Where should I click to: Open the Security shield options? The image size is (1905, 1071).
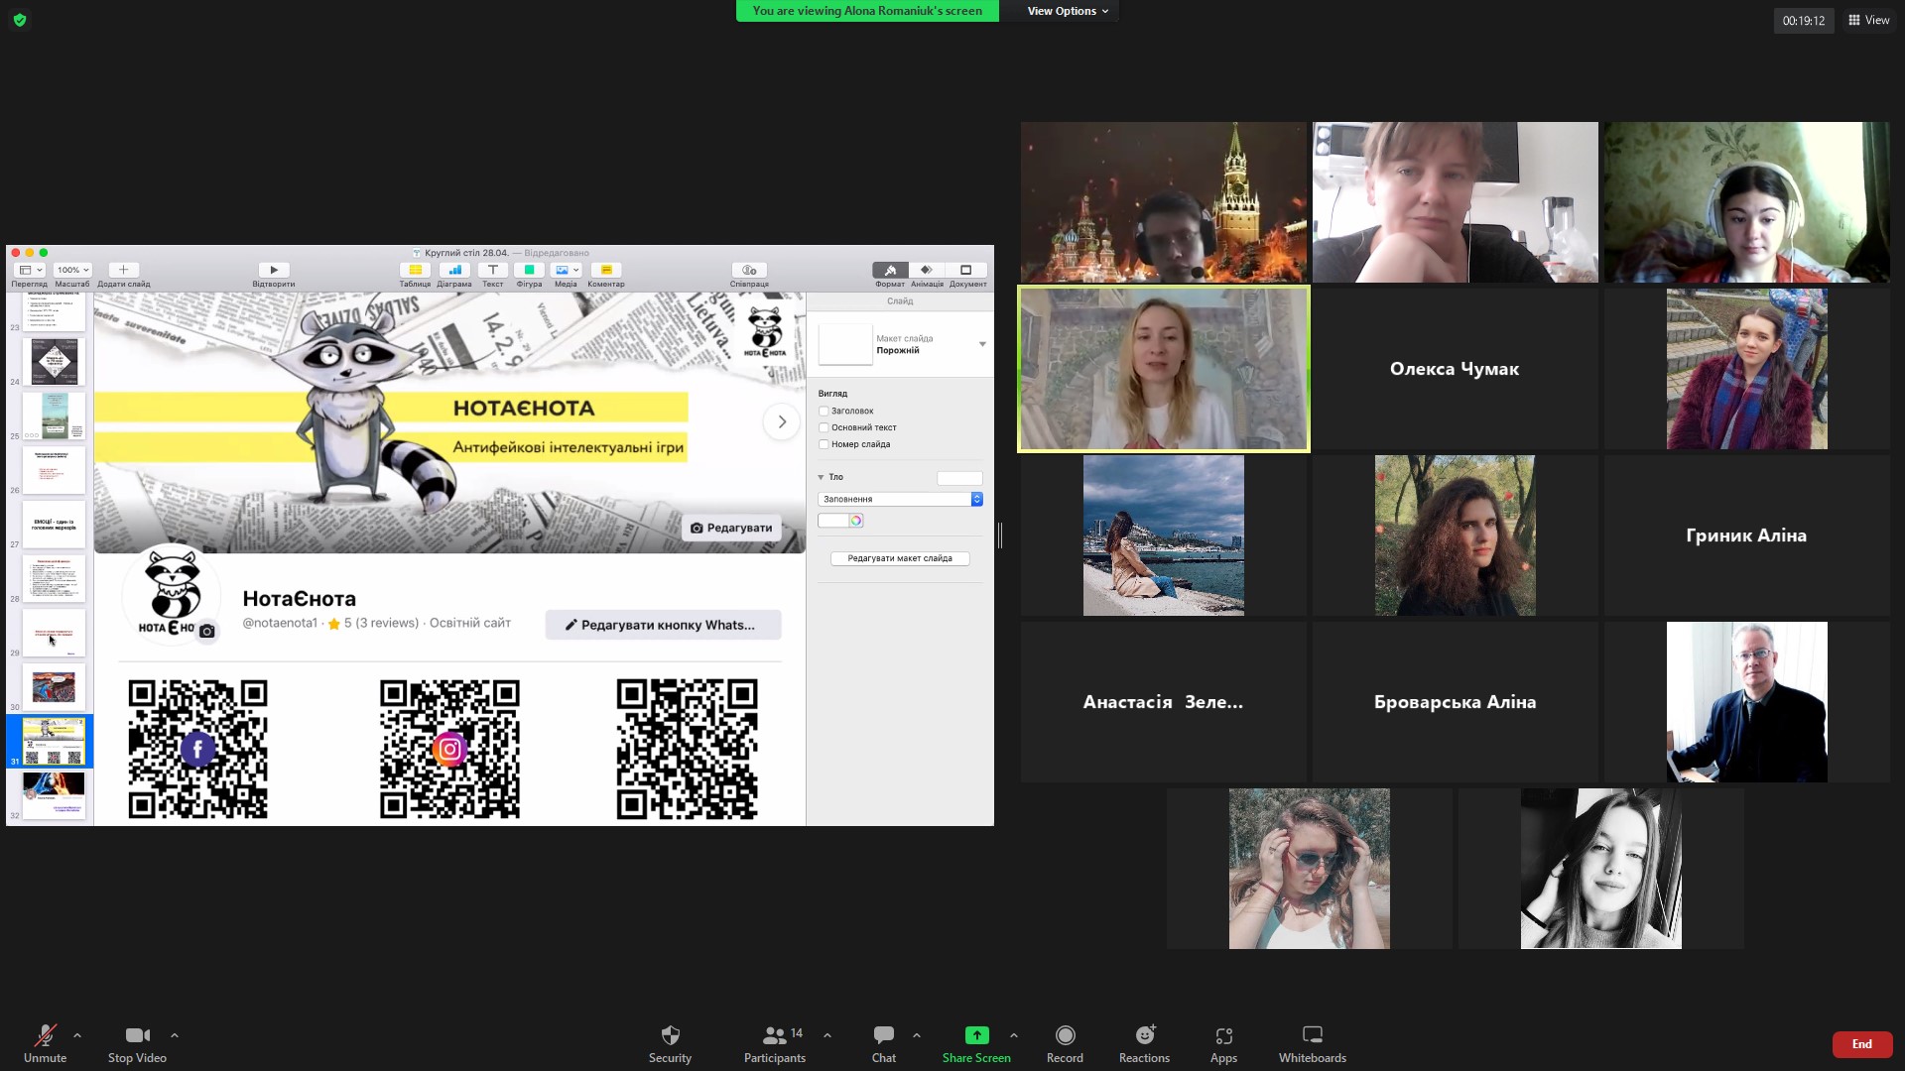[x=670, y=1043]
